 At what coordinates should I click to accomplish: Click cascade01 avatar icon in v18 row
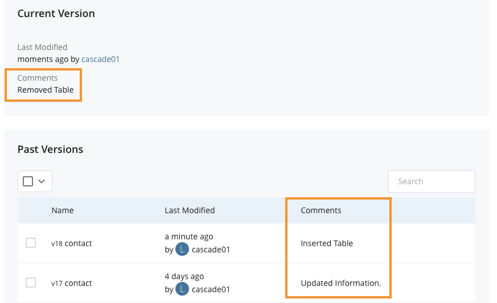pos(182,250)
